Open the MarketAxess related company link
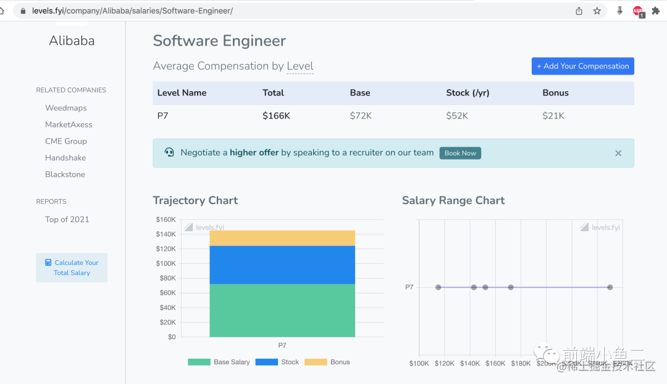 pyautogui.click(x=69, y=125)
